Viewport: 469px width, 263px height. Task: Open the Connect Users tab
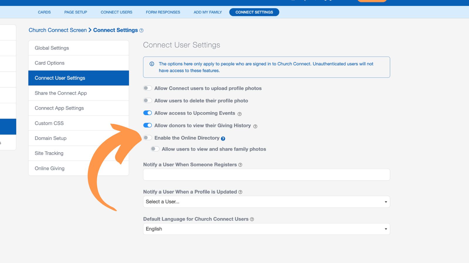(116, 12)
